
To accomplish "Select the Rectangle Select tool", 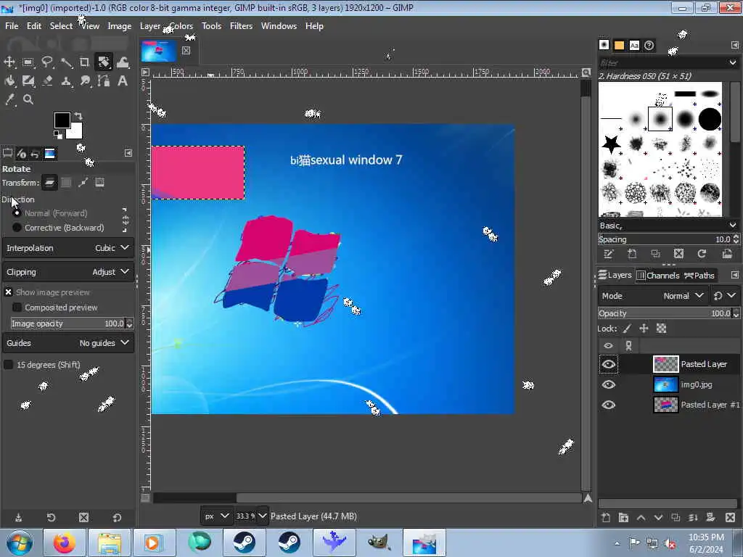I will click(28, 62).
